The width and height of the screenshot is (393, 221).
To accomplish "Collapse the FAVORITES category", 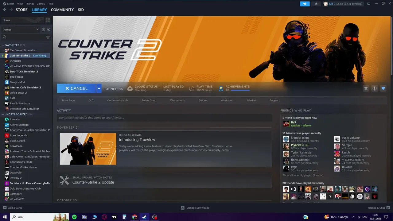I will pyautogui.click(x=3, y=45).
